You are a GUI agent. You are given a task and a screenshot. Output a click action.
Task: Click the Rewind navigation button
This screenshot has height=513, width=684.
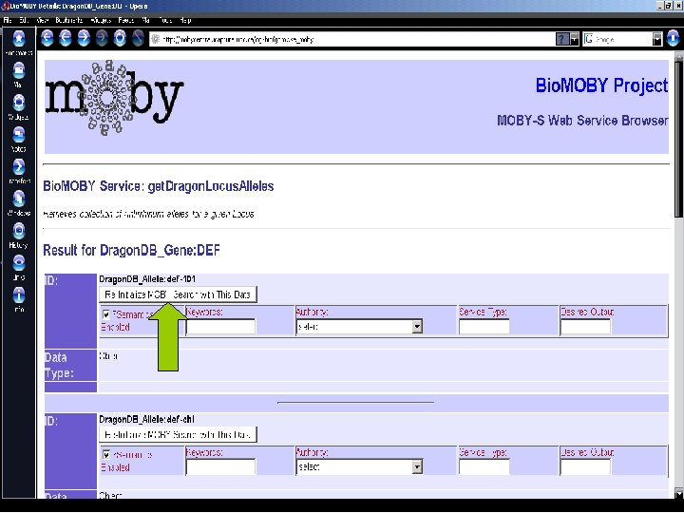click(x=47, y=38)
